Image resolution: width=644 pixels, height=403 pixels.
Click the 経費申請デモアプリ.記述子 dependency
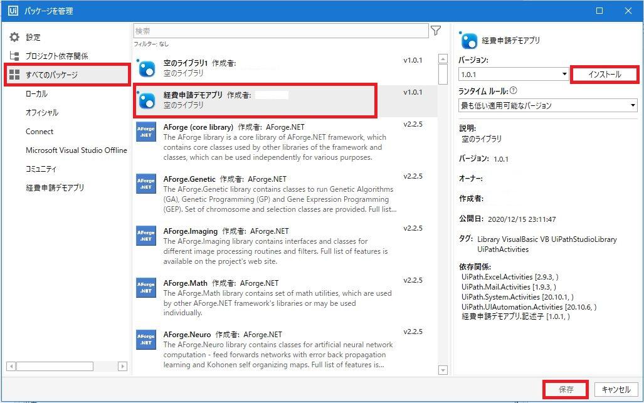pos(516,317)
